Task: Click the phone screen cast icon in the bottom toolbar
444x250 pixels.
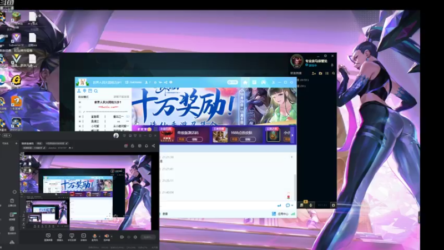Action: (x=72, y=237)
